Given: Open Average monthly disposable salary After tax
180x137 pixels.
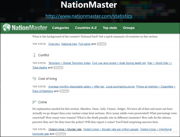Looking at the screenshot, I should click(76, 86).
